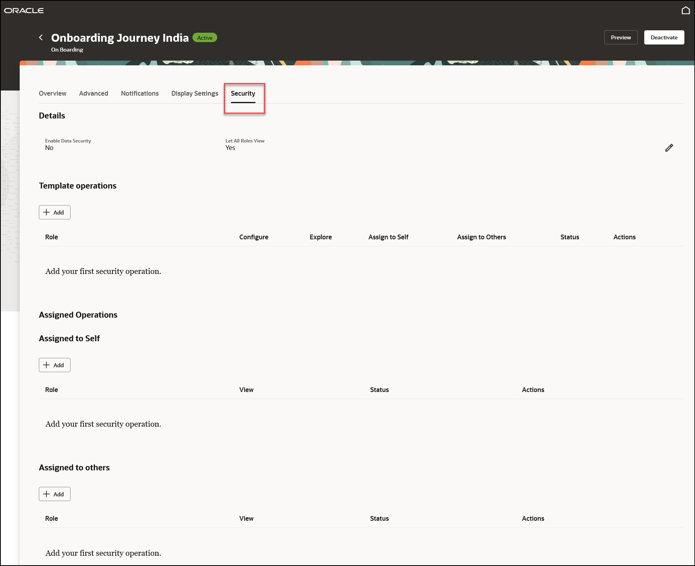Click the Configure column header
This screenshot has width=695, height=566.
(254, 237)
